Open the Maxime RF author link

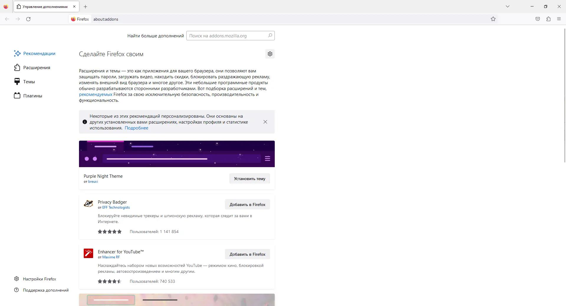tap(111, 257)
